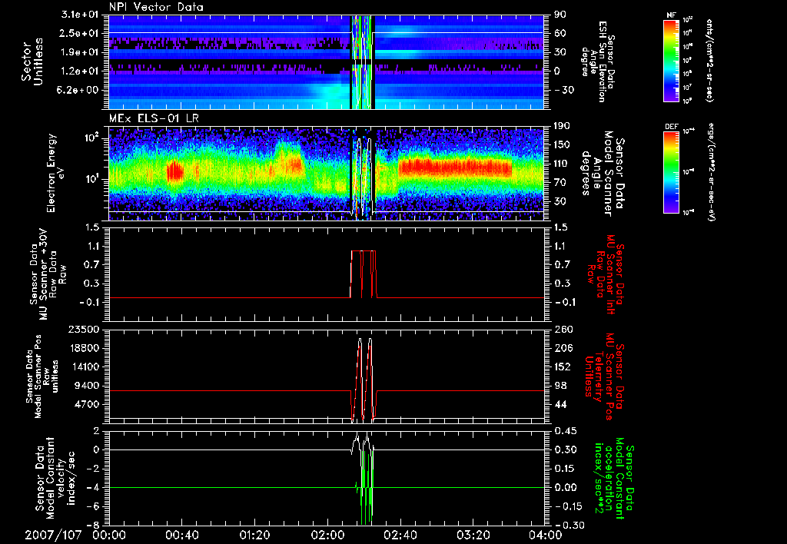Click the '90' sun elevation angle value

pos(560,15)
